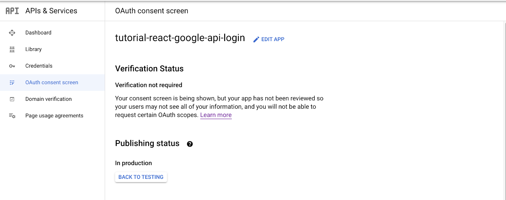Screen dimensions: 506x200
Task: Click the Edit App pencil icon
Action: [256, 39]
